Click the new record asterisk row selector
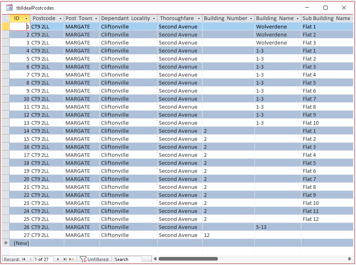This screenshot has width=356, height=265. (6, 243)
